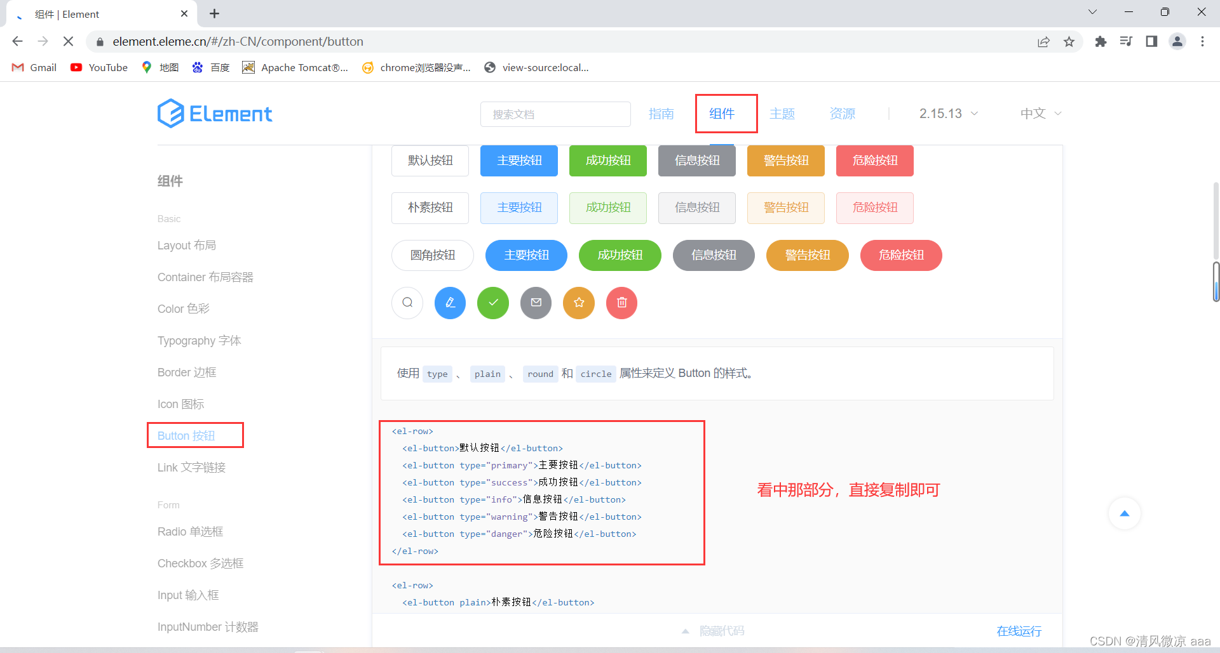
Task: Stop page loading with the X button
Action: click(x=68, y=41)
